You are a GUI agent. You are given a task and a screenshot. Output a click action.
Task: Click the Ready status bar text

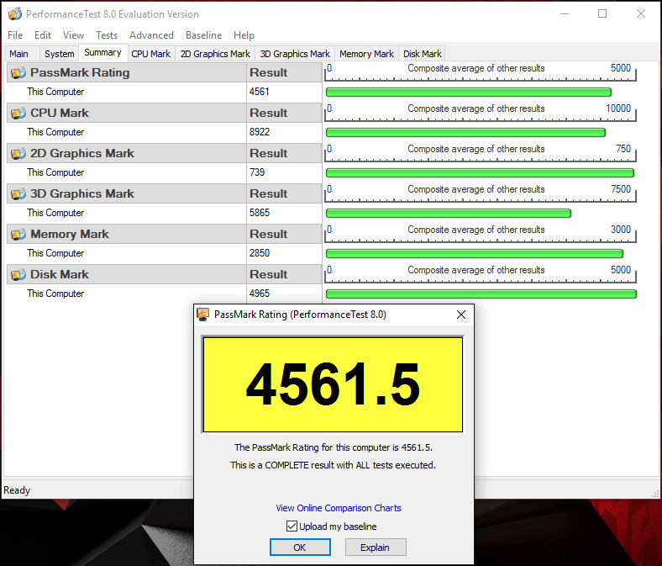click(17, 490)
